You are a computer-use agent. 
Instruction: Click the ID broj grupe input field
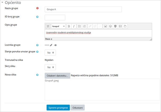click(x=55, y=17)
